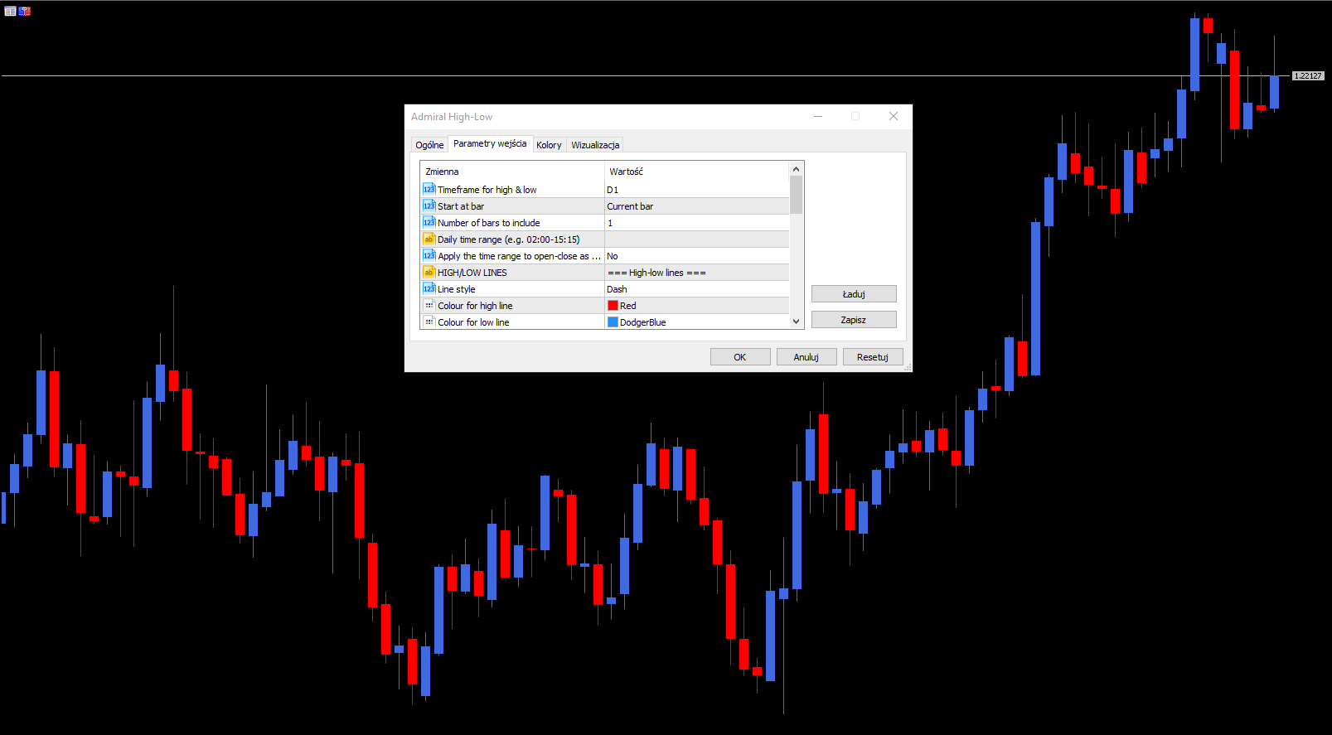Select the Line style row label
This screenshot has width=1332, height=735.
(456, 289)
